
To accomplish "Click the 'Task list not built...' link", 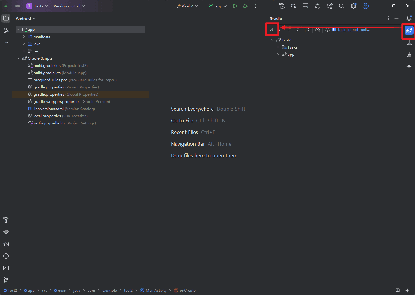I will [353, 30].
